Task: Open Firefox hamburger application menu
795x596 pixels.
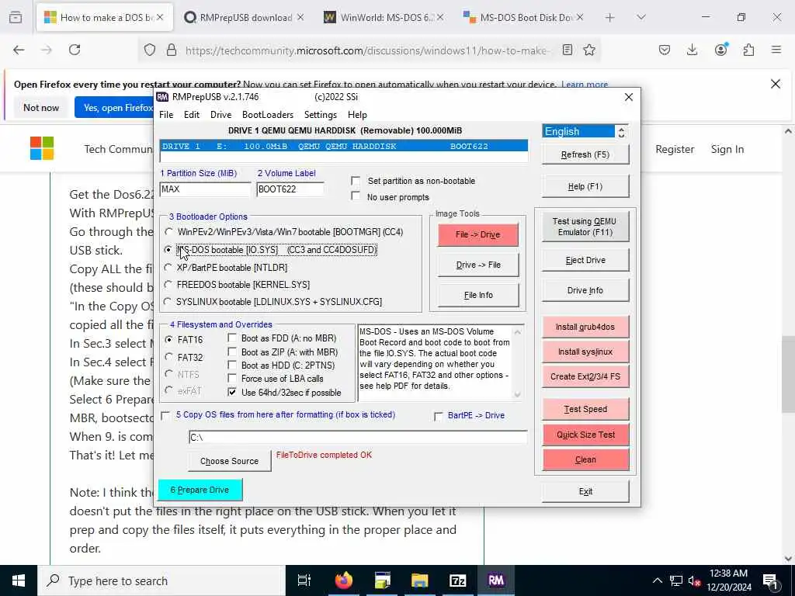Action: [x=776, y=50]
